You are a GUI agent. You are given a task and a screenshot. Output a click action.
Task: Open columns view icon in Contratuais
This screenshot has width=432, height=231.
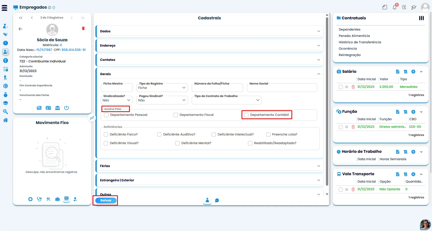click(421, 18)
